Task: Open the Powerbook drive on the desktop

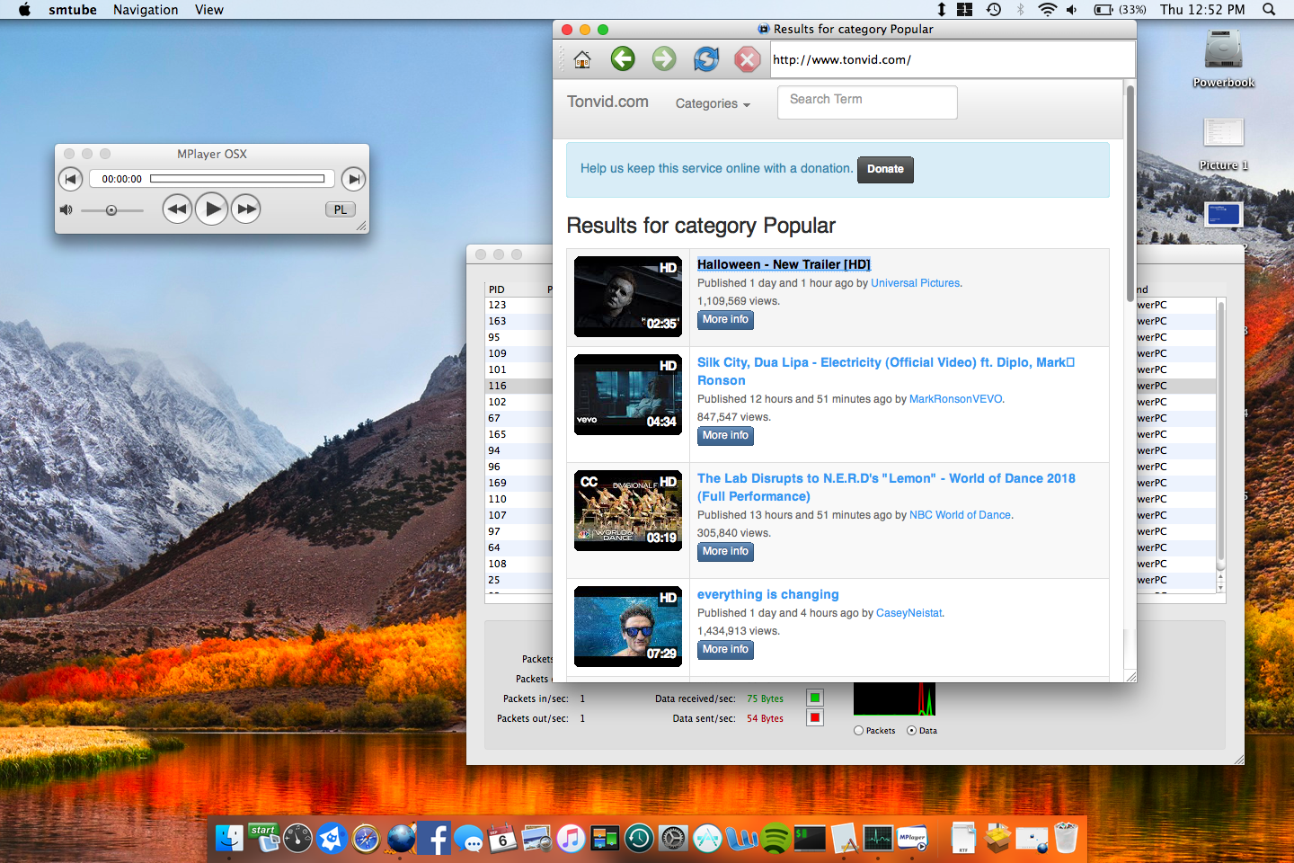Action: (x=1224, y=58)
